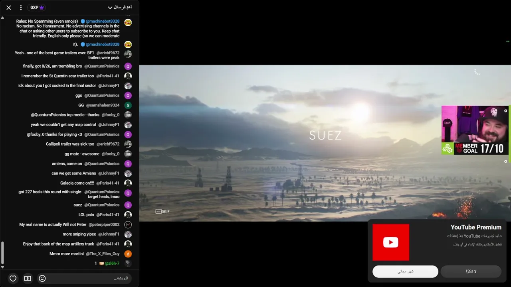
Task: Open avatar next to 'best game trailers ever' message
Action: tap(128, 54)
